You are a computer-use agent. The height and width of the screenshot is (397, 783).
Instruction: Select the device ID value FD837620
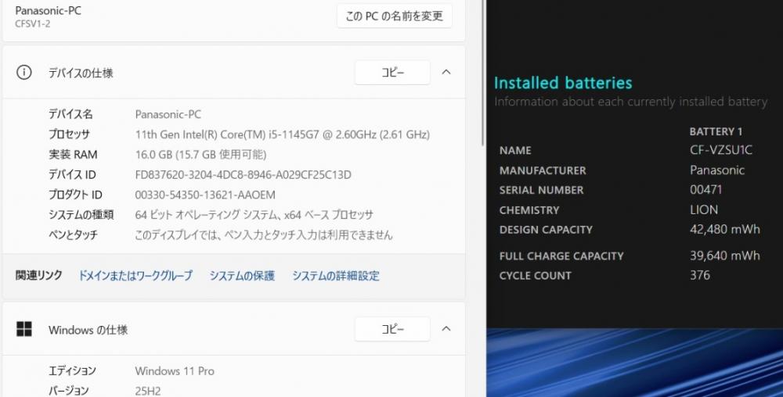click(x=244, y=175)
